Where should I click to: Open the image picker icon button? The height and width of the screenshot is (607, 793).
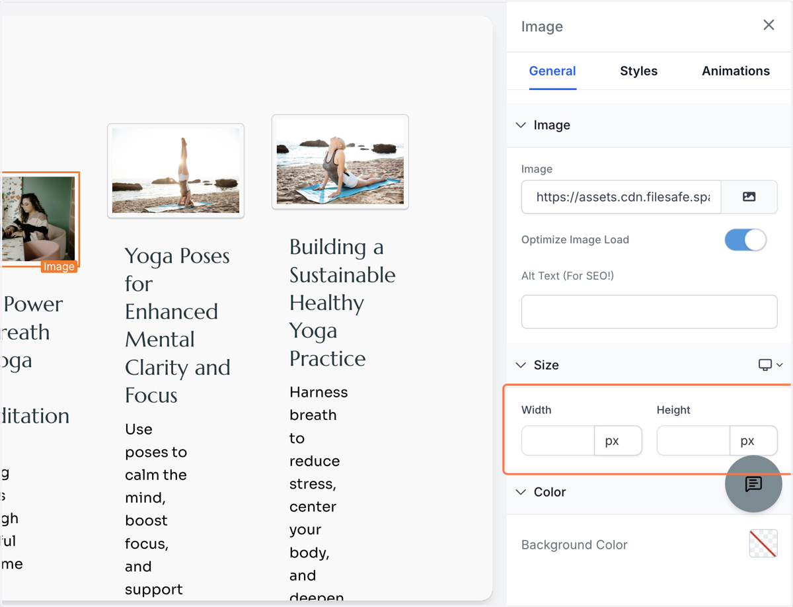(x=749, y=197)
